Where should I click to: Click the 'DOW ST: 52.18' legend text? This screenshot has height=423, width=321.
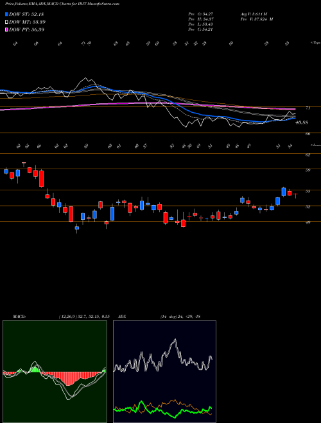click(x=26, y=14)
